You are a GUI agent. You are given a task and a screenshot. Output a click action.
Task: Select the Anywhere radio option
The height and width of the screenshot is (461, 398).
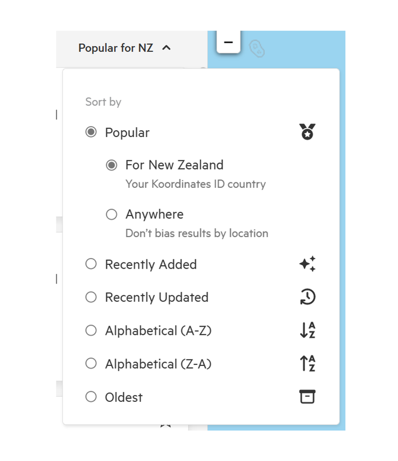point(112,214)
